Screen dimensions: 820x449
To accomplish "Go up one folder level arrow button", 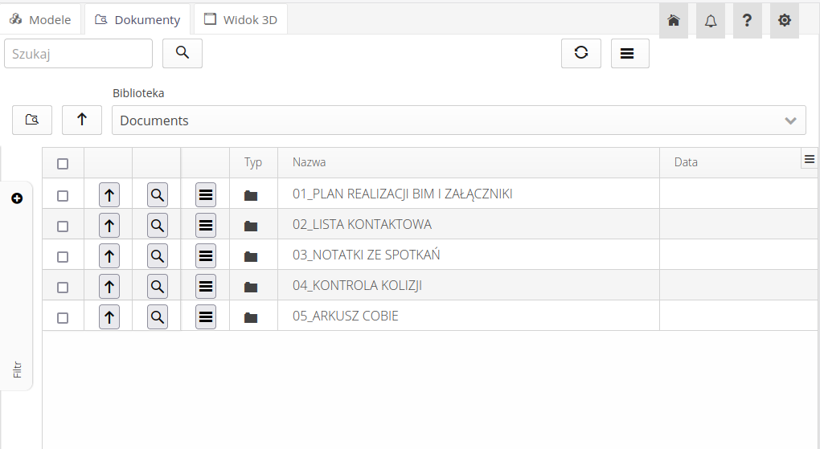I will (82, 120).
